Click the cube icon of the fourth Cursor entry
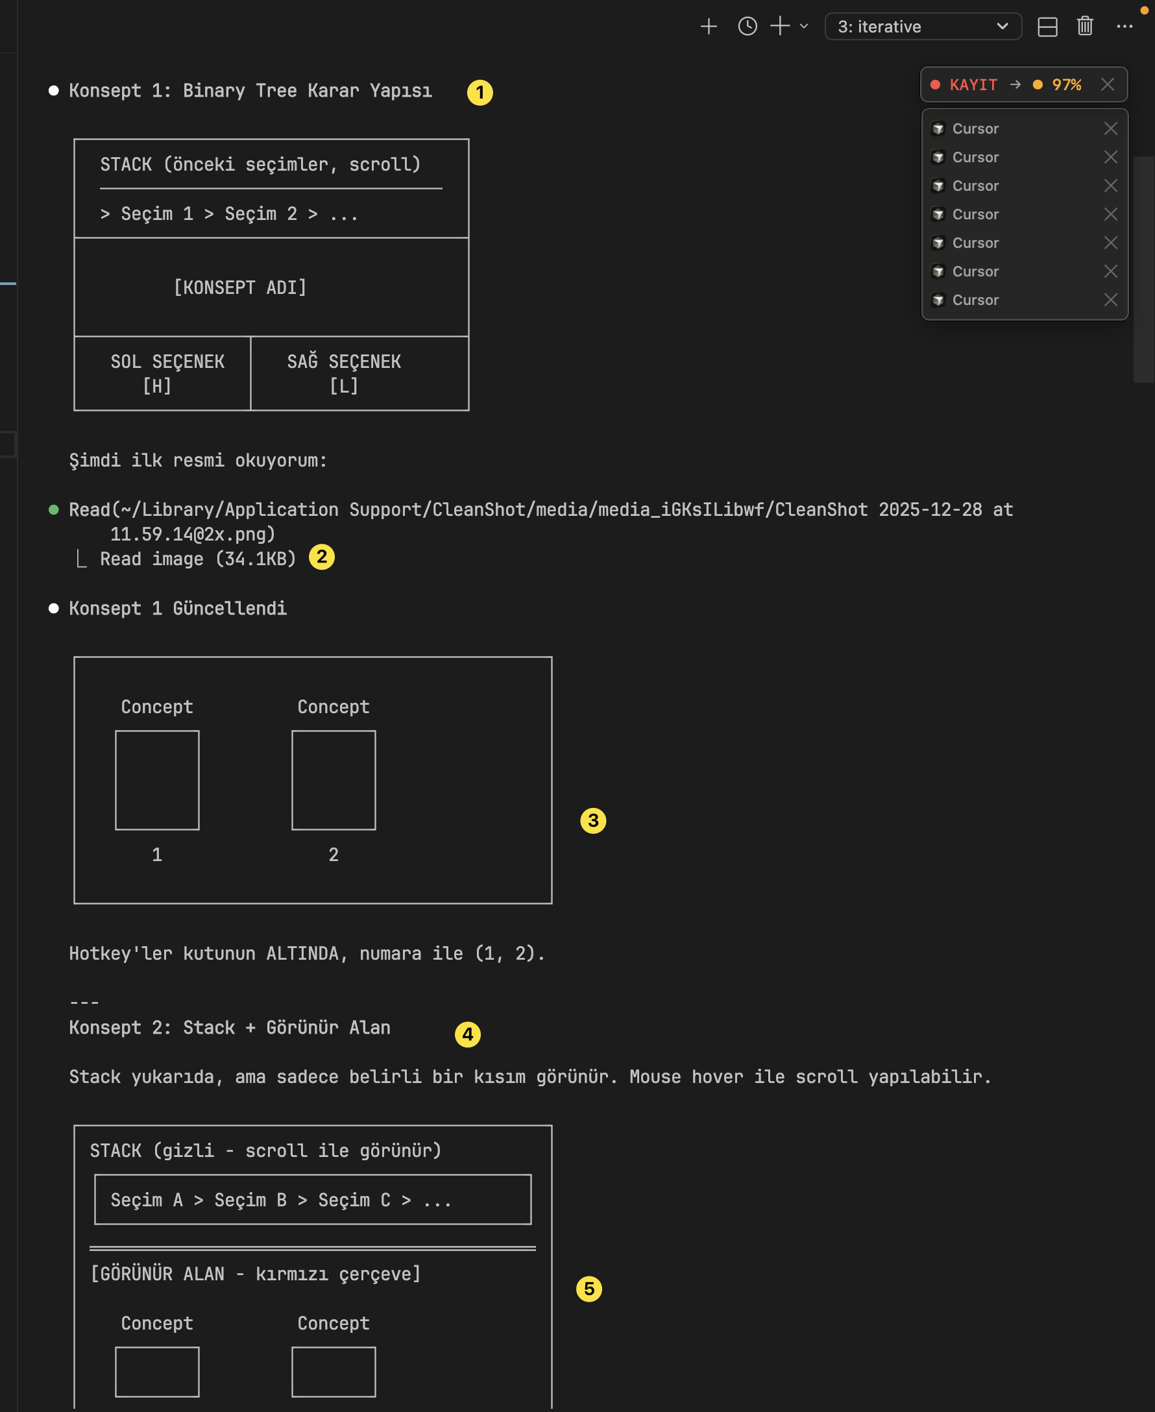1155x1412 pixels. coord(938,214)
